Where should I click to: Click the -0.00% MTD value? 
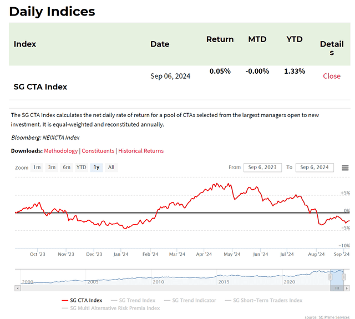pos(257,71)
